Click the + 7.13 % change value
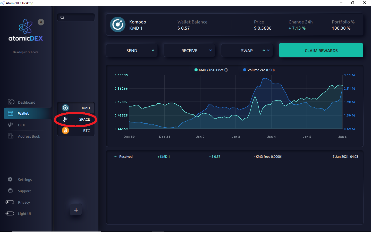The image size is (371, 232). point(297,28)
